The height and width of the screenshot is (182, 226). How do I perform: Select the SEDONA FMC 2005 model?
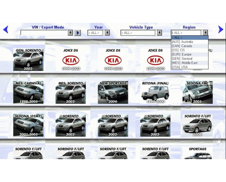point(197,92)
